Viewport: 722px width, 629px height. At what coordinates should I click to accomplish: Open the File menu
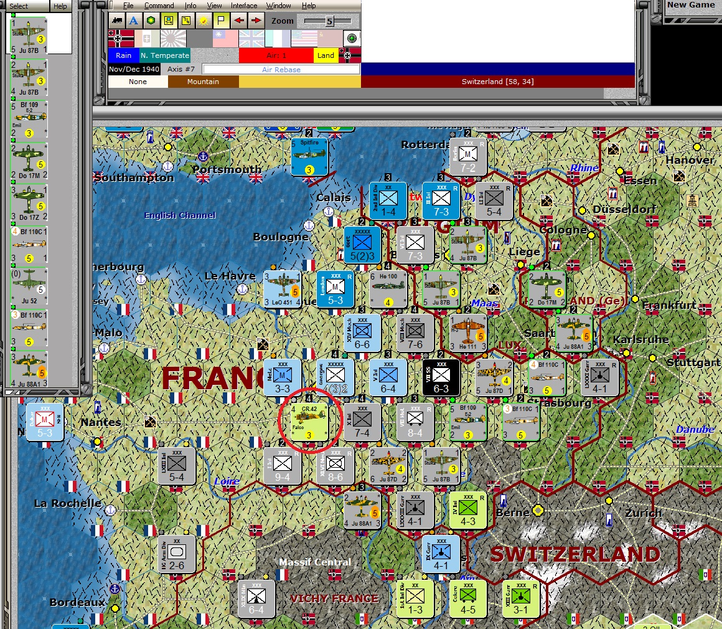(x=128, y=6)
